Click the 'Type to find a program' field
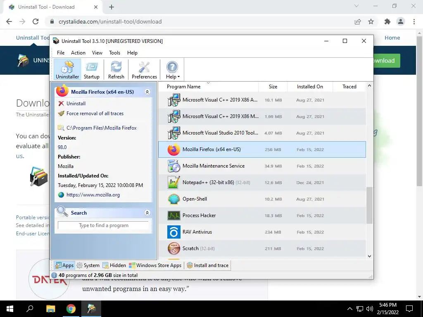Image resolution: width=423 pixels, height=317 pixels. (103, 225)
